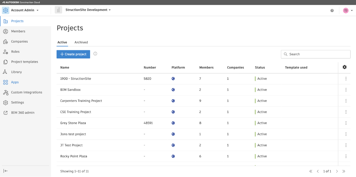Click platform icon for 1900 - StructionSite

point(173,79)
